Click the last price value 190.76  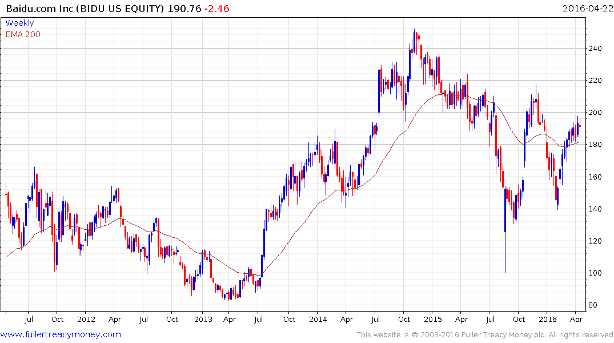tap(184, 9)
